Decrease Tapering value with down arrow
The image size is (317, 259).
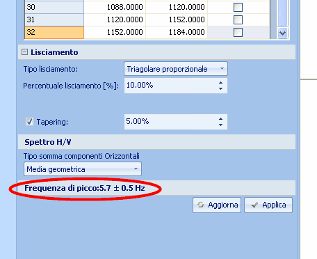click(x=220, y=125)
